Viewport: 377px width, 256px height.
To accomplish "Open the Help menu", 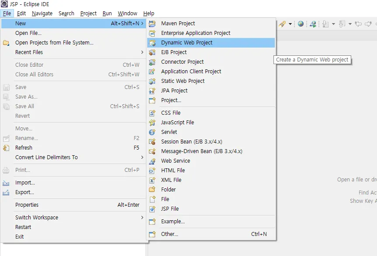I will (x=149, y=14).
